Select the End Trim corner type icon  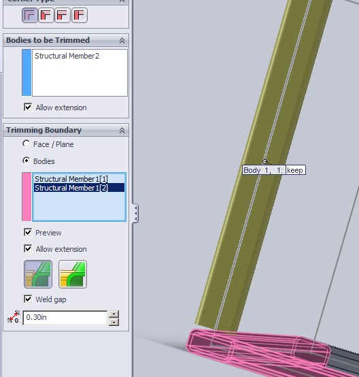point(29,15)
